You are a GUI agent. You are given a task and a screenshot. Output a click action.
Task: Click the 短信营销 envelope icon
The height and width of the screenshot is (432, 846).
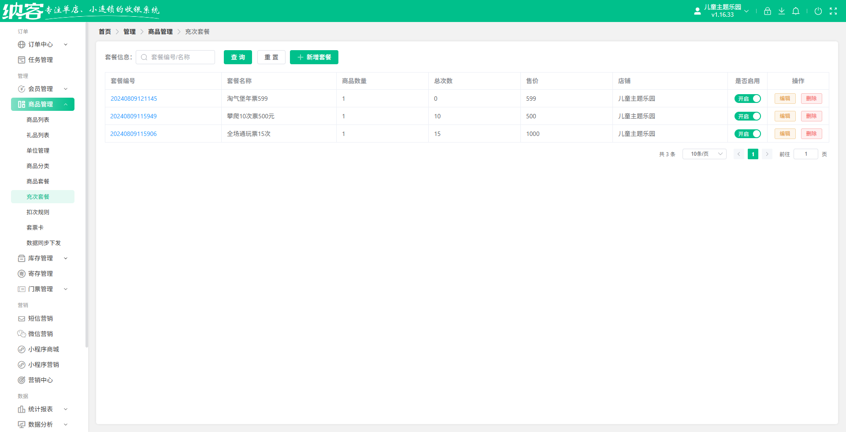(x=22, y=319)
